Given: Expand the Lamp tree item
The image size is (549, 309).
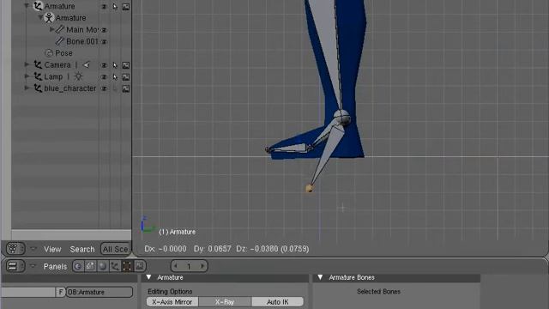Looking at the screenshot, I should pyautogui.click(x=27, y=76).
